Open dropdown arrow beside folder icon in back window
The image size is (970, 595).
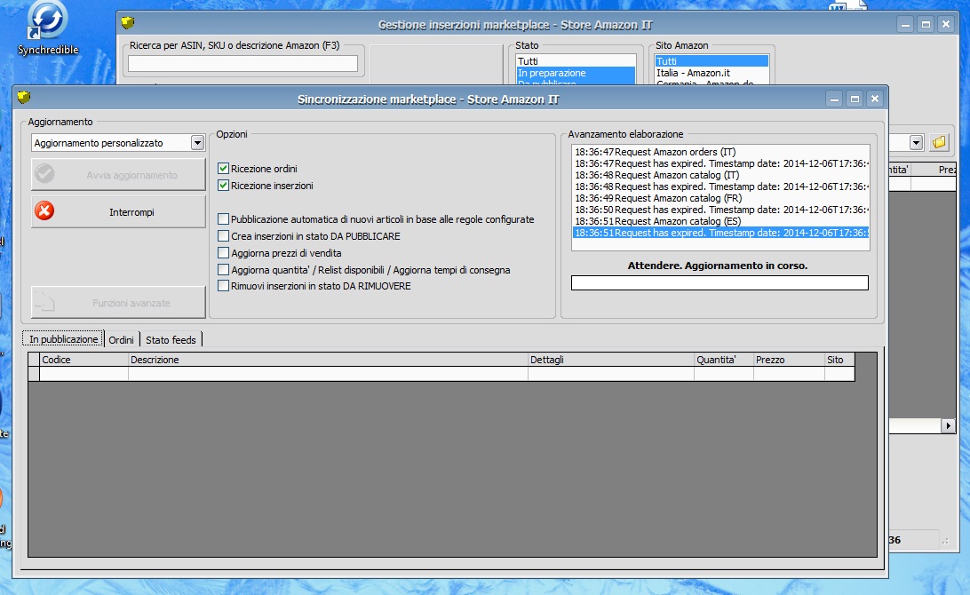click(916, 143)
